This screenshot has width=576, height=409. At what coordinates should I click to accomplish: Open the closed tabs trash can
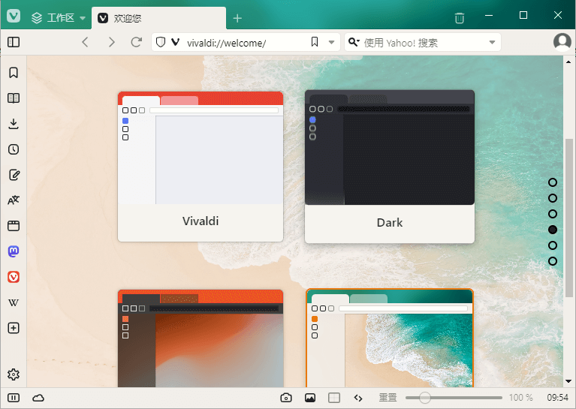pyautogui.click(x=460, y=17)
